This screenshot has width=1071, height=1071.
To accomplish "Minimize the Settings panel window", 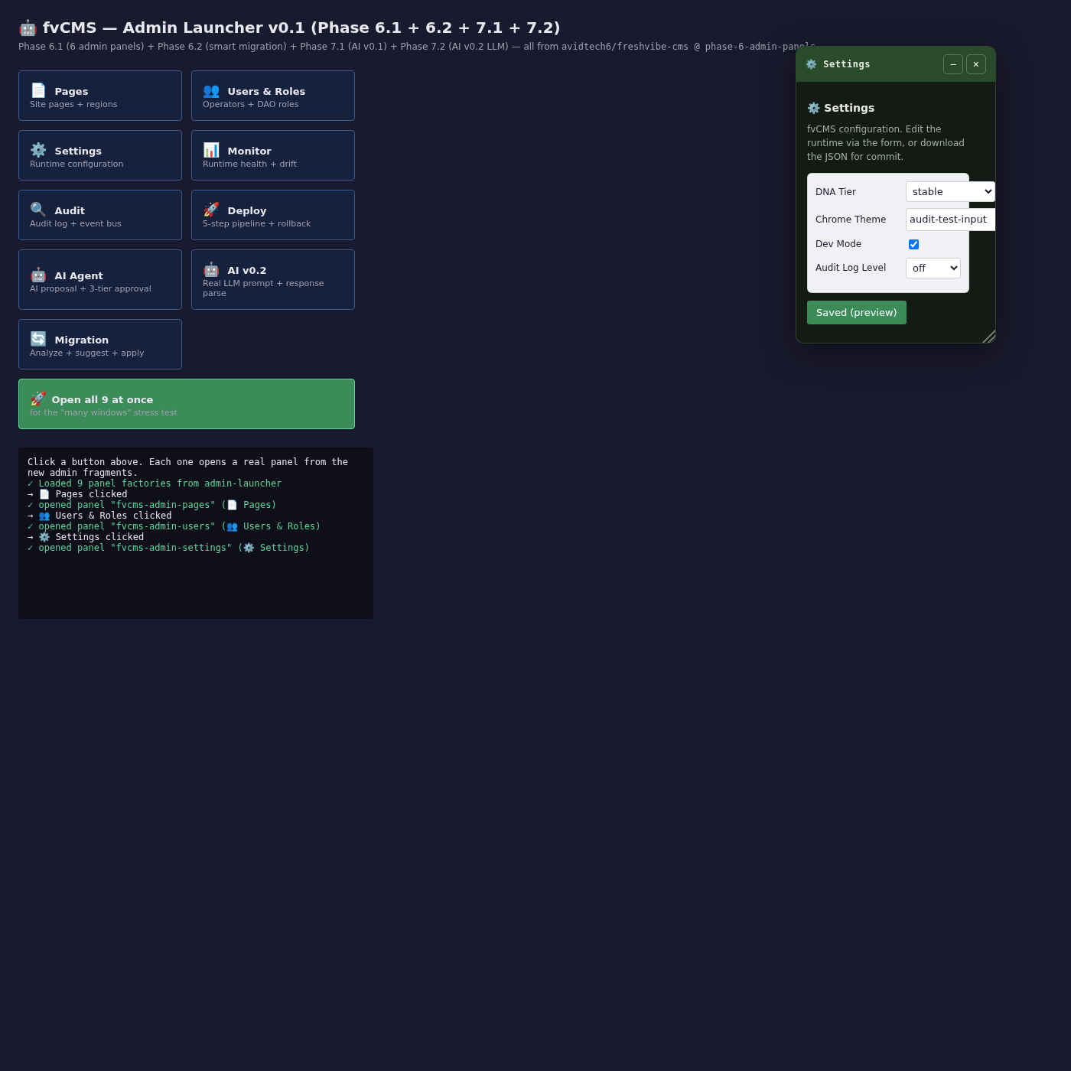I will (953, 64).
